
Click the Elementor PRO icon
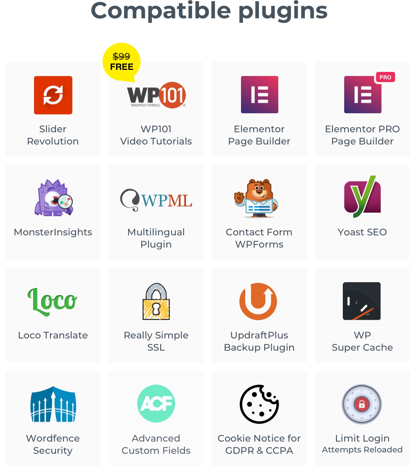[x=363, y=95]
